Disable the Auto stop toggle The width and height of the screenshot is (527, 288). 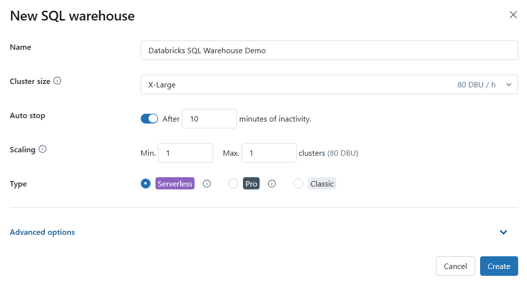149,118
